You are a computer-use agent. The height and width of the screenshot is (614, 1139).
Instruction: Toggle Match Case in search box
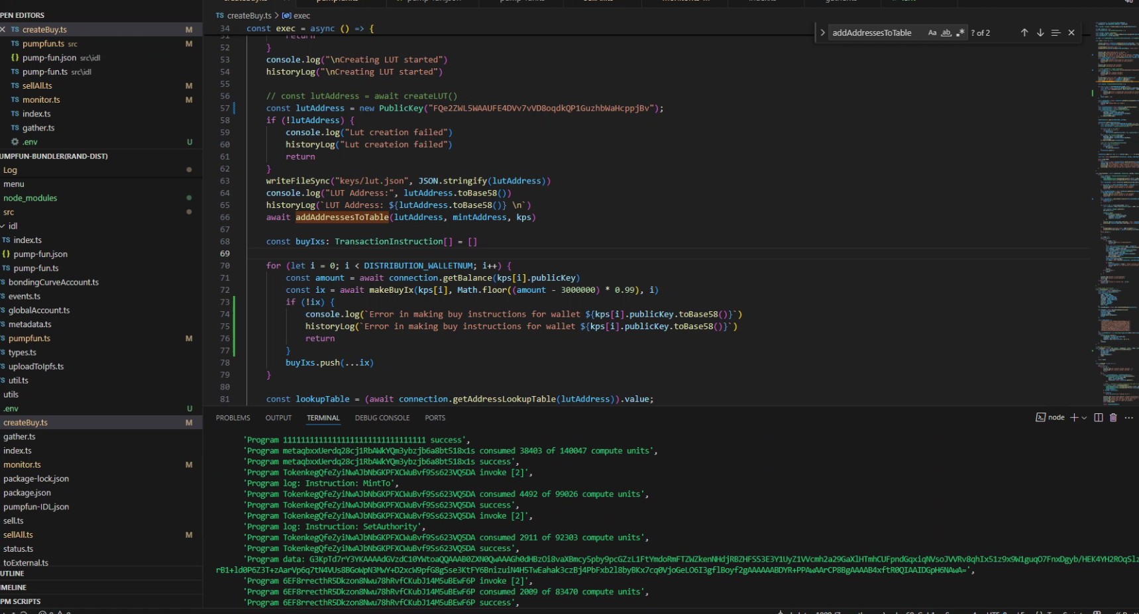(x=932, y=32)
